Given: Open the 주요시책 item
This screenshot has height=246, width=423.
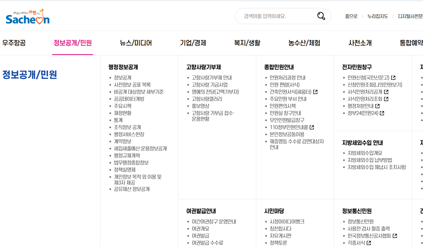Looking at the screenshot, I should point(123,106).
